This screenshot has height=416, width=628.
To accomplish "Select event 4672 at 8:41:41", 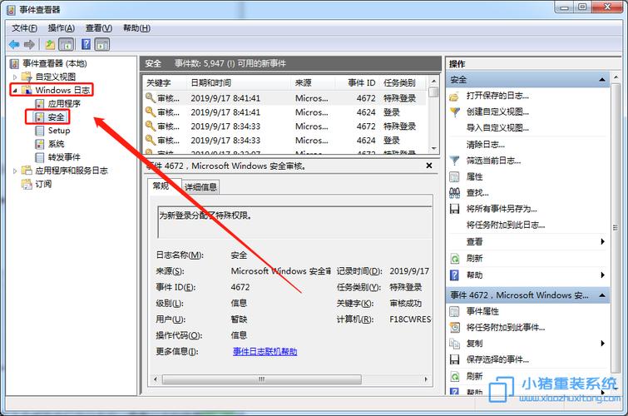I will tap(284, 98).
